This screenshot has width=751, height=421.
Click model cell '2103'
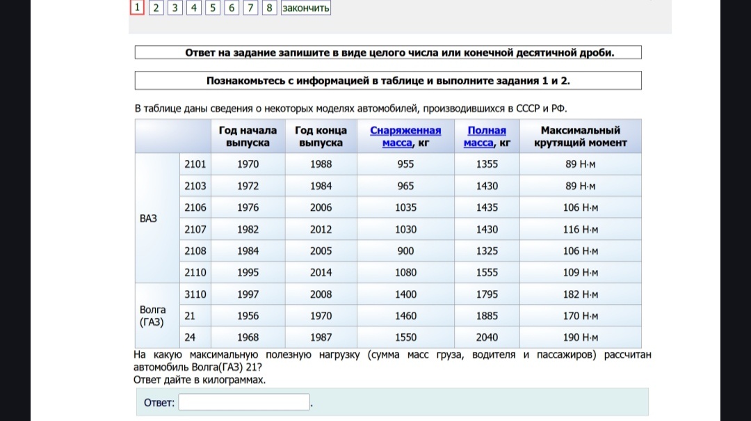pyautogui.click(x=195, y=186)
